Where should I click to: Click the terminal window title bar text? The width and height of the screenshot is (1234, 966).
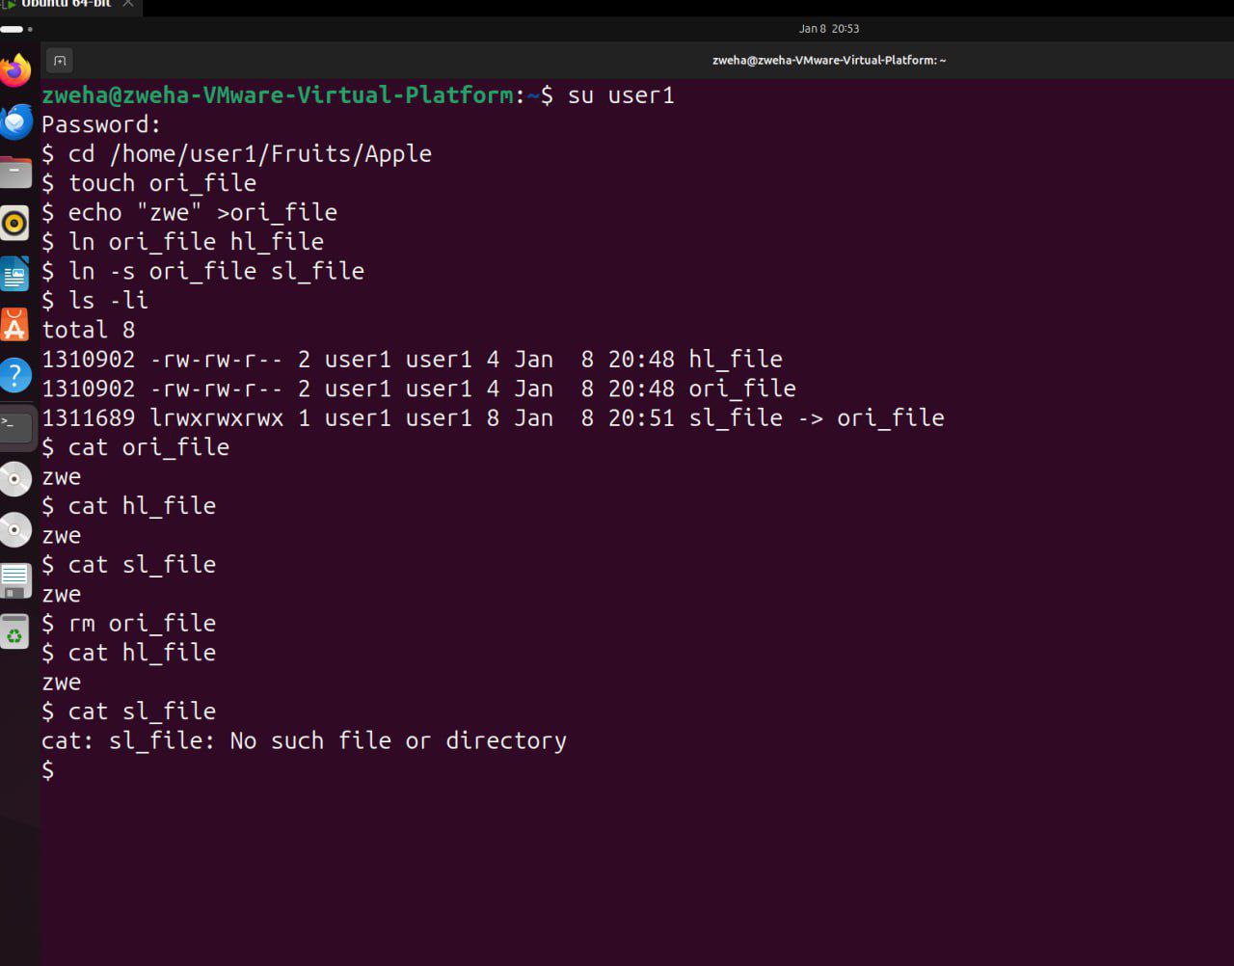[829, 61]
